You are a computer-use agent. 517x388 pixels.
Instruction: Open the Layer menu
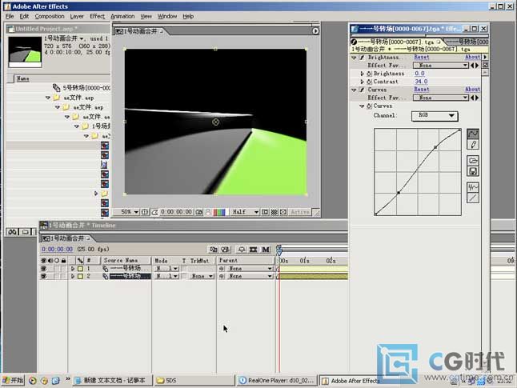pyautogui.click(x=77, y=16)
